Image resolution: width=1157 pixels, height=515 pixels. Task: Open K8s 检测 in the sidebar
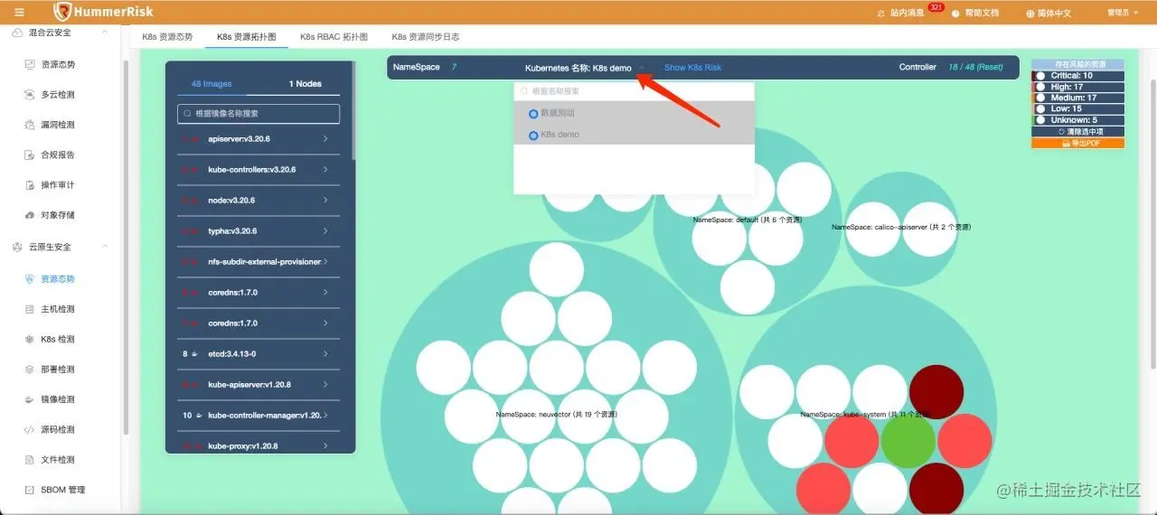pyautogui.click(x=58, y=339)
